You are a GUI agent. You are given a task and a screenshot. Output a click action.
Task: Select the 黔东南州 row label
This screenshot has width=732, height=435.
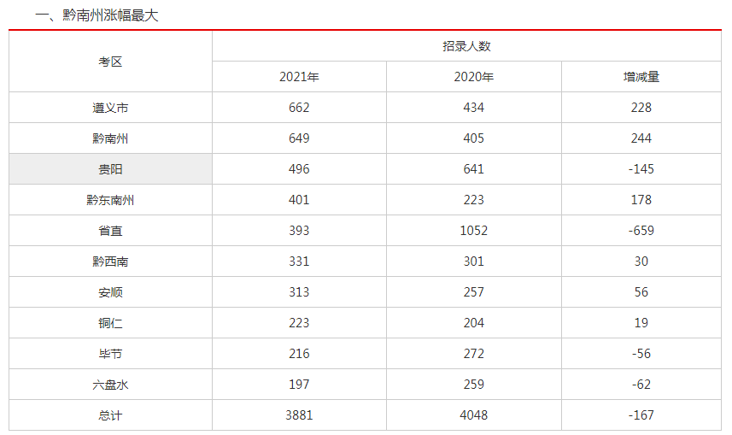pyautogui.click(x=110, y=200)
